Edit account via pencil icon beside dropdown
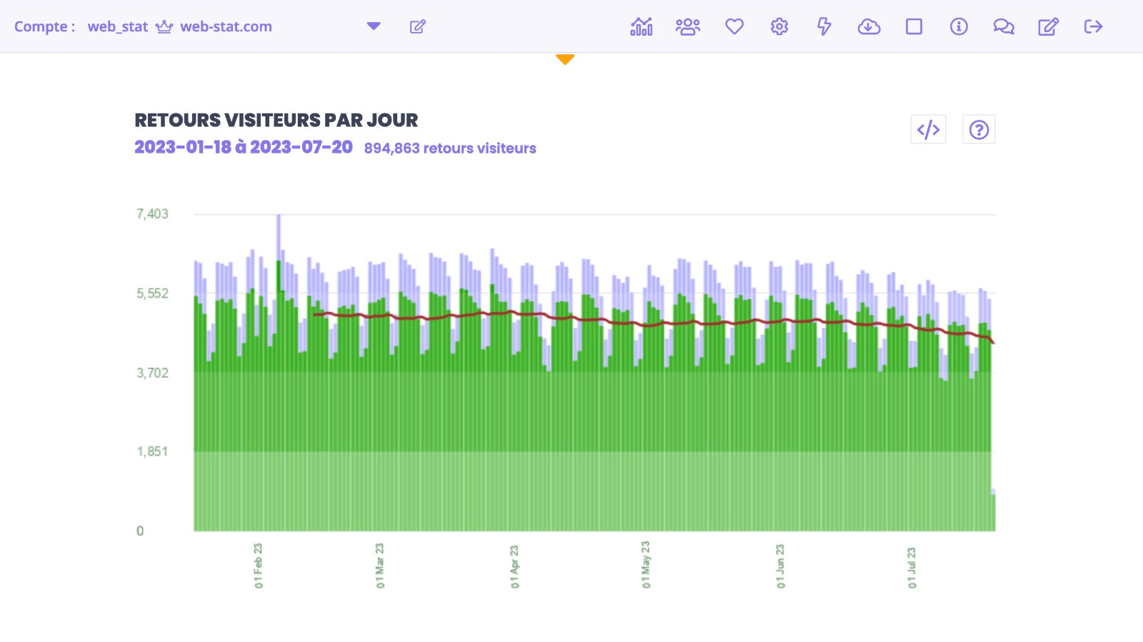Viewport: 1143px width, 642px height. [418, 26]
